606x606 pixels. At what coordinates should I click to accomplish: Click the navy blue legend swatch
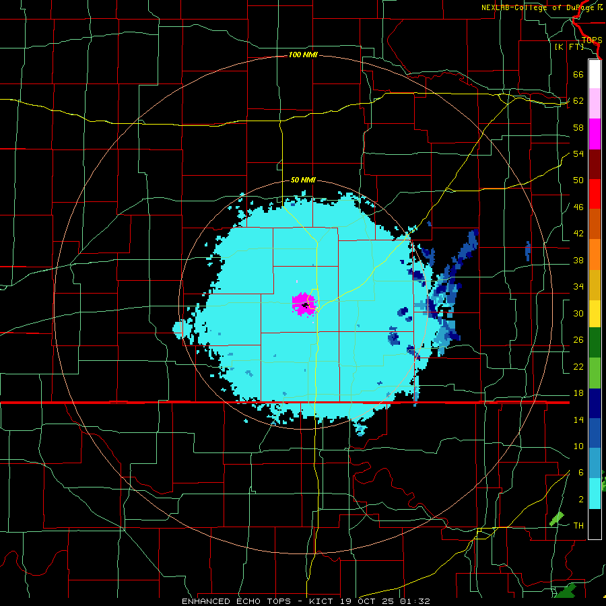(595, 403)
